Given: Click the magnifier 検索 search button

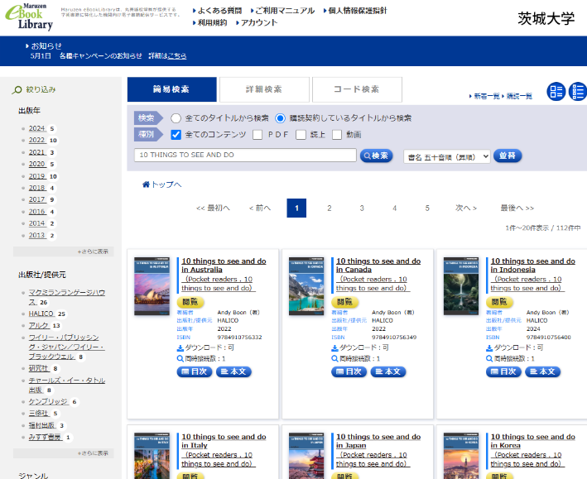Looking at the screenshot, I should pos(376,156).
